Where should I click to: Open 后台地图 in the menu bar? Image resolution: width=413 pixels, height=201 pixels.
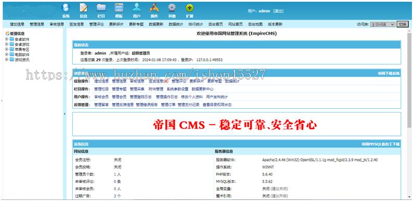[255, 24]
